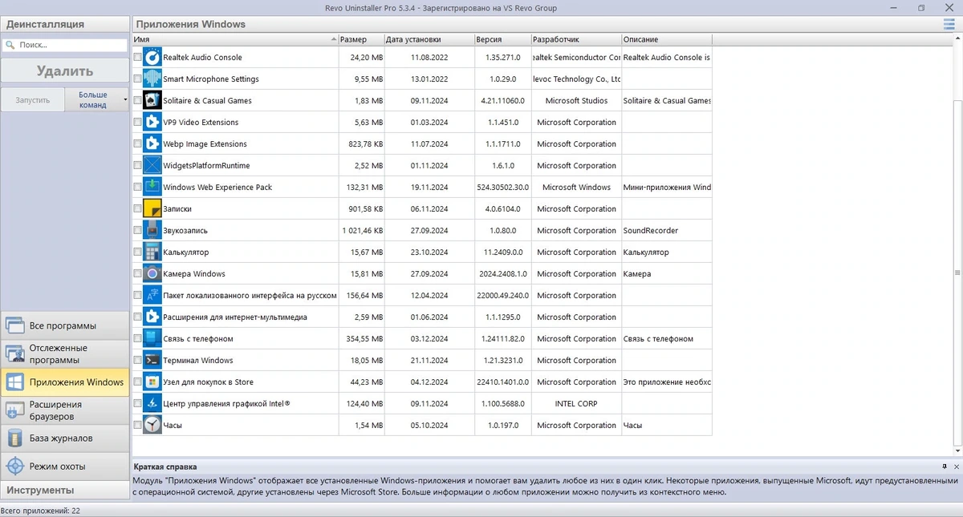Tick the checkbox for VP9 Video Extensions
Image resolution: width=963 pixels, height=517 pixels.
(137, 123)
